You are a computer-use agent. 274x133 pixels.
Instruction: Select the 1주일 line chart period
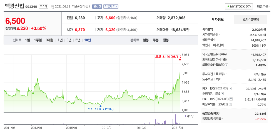pos(38,40)
